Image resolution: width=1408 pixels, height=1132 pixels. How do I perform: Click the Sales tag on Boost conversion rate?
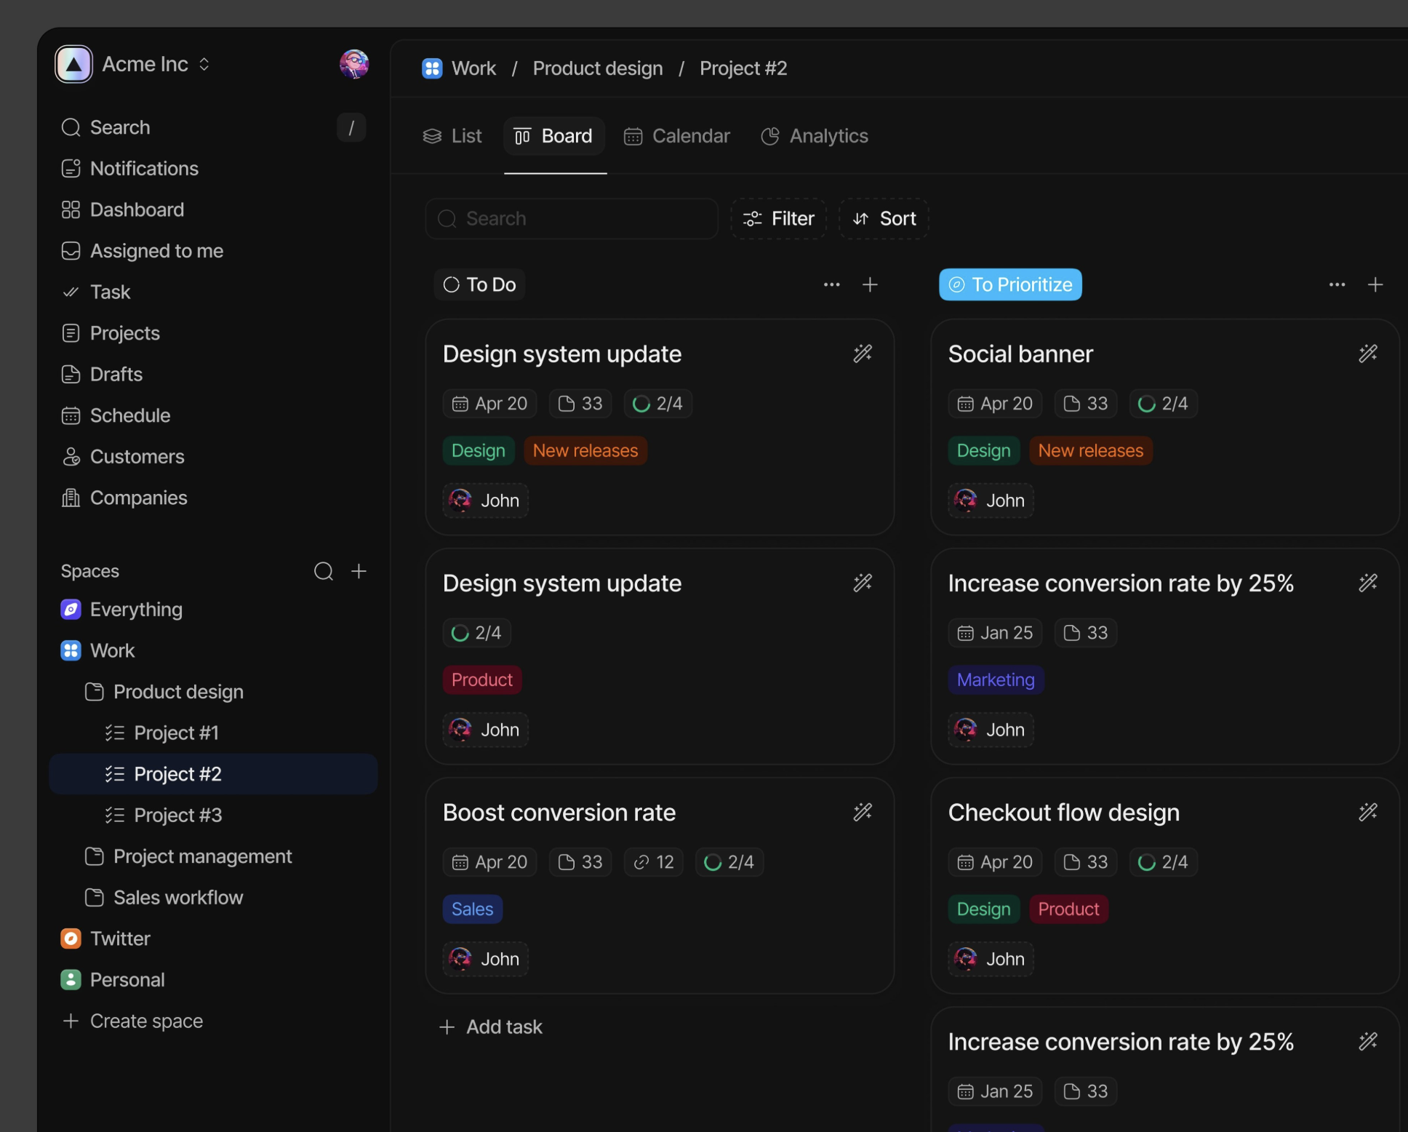tap(473, 909)
